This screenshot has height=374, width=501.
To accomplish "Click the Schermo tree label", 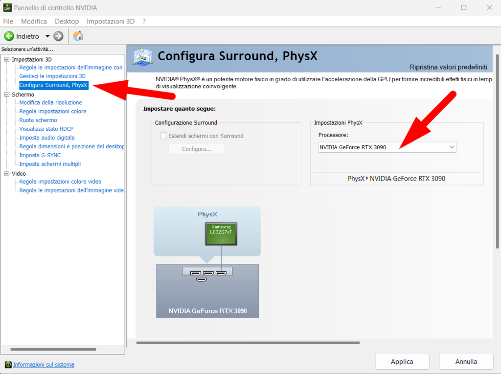I will [23, 94].
